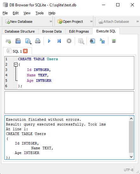
Task: Select the SQL 1 editor tab
Action: click(x=17, y=51)
